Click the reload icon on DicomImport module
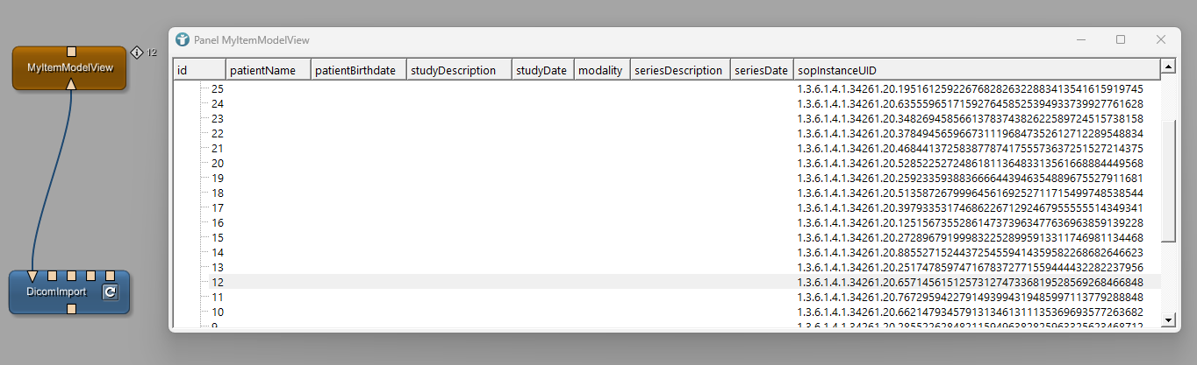This screenshot has height=365, width=1197. (x=110, y=292)
